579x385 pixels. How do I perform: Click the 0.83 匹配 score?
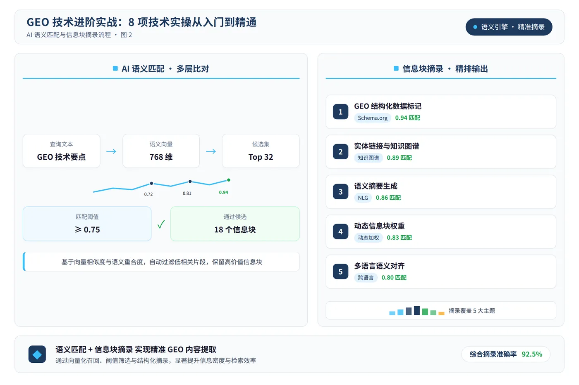(400, 238)
